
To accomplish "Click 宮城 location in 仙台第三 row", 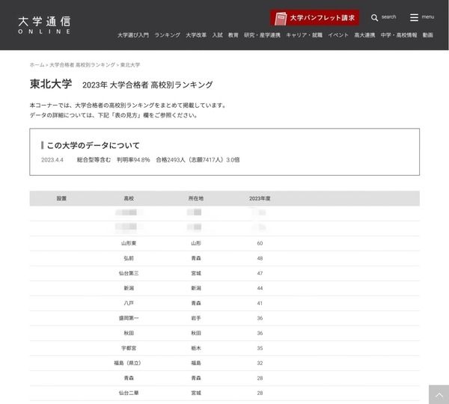I will coord(196,273).
